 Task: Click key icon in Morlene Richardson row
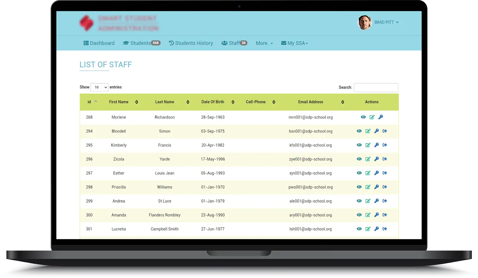click(380, 117)
